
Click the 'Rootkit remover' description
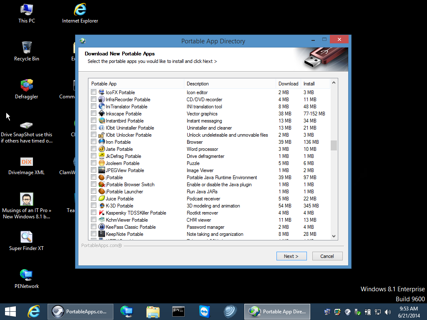pos(202,213)
